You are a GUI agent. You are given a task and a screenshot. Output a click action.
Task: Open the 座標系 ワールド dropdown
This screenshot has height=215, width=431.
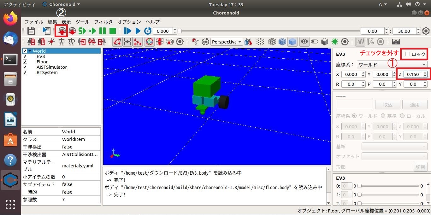[x=392, y=65]
